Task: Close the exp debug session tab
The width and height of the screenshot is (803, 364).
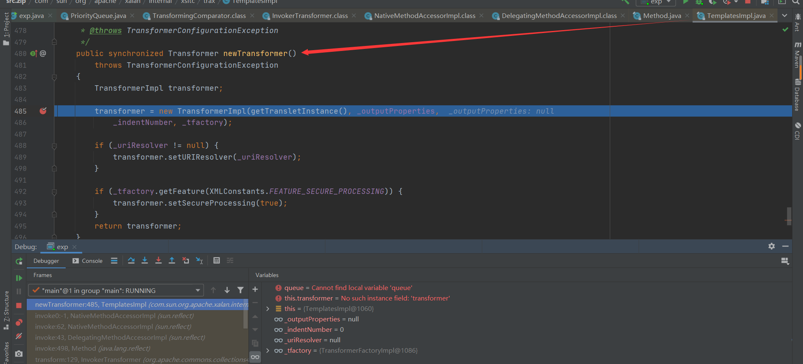Action: click(74, 247)
